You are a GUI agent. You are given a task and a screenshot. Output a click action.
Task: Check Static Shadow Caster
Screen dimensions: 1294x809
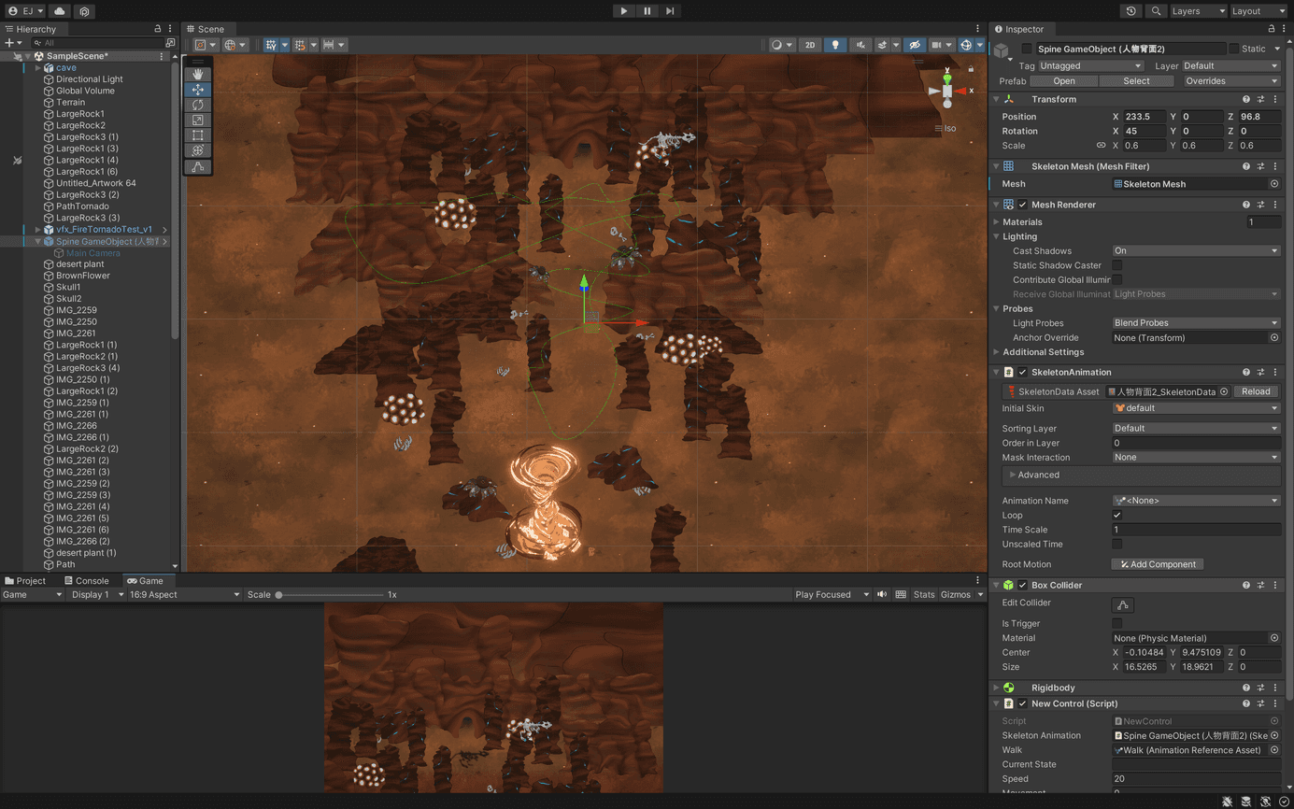coord(1117,265)
